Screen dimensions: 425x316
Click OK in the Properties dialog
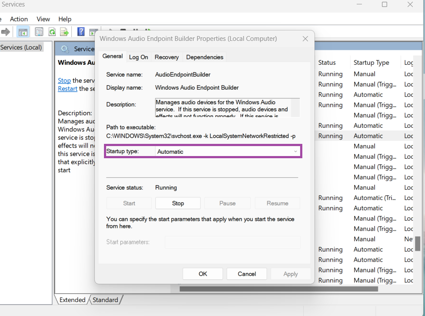pyautogui.click(x=203, y=274)
